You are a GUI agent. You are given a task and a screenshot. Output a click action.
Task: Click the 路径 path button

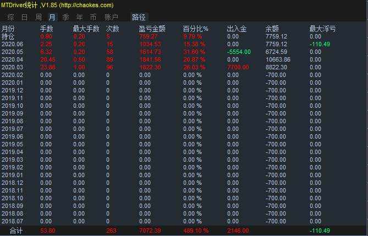(x=139, y=17)
